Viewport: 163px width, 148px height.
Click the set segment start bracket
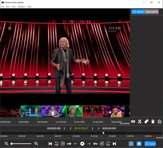[70, 128]
